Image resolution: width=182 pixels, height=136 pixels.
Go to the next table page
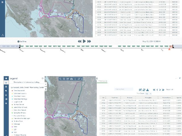pos(160,90)
